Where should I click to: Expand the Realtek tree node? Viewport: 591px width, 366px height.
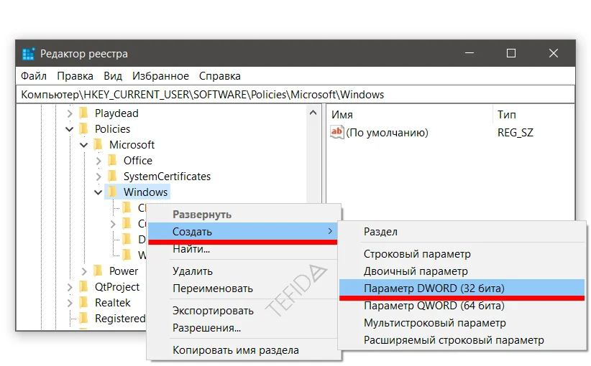[x=69, y=303]
